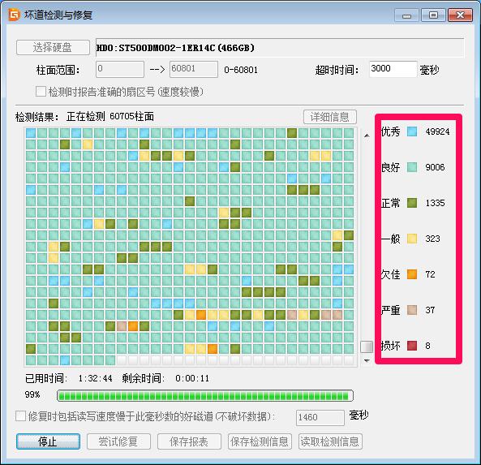The width and height of the screenshot is (481, 465).
Task: Click the DiskGenius app icon in title bar
Action: click(14, 15)
